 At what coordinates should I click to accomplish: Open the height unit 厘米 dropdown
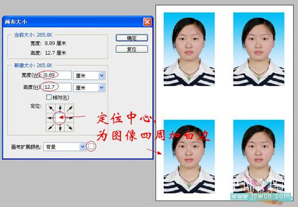[89, 88]
